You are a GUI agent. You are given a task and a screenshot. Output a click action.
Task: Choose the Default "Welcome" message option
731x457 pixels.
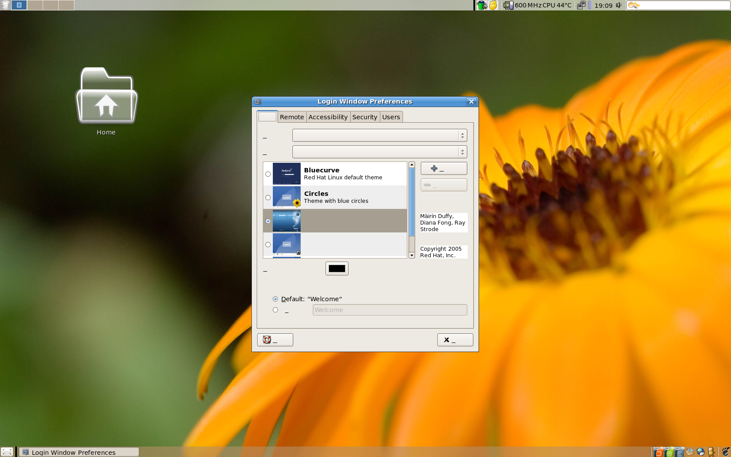coord(275,299)
